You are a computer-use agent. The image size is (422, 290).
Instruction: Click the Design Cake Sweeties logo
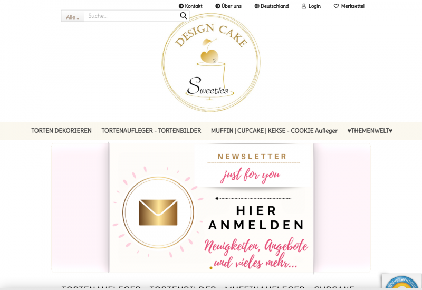tap(210, 62)
